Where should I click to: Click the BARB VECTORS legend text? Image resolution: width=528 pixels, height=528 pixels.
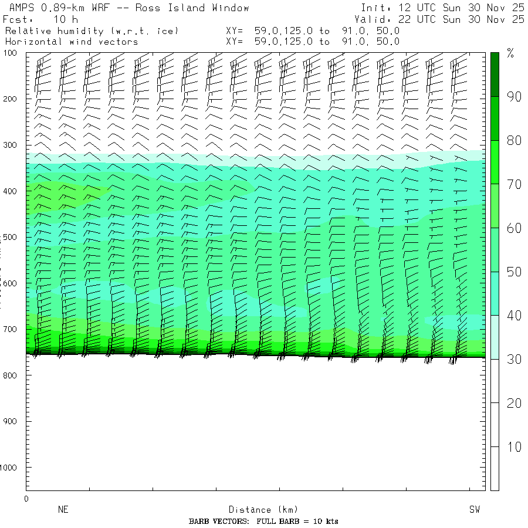point(263,522)
